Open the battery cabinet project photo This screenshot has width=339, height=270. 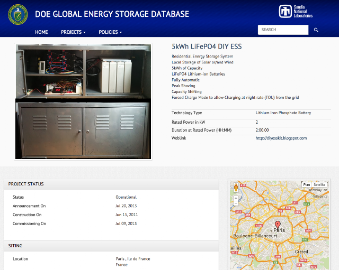tap(83, 101)
